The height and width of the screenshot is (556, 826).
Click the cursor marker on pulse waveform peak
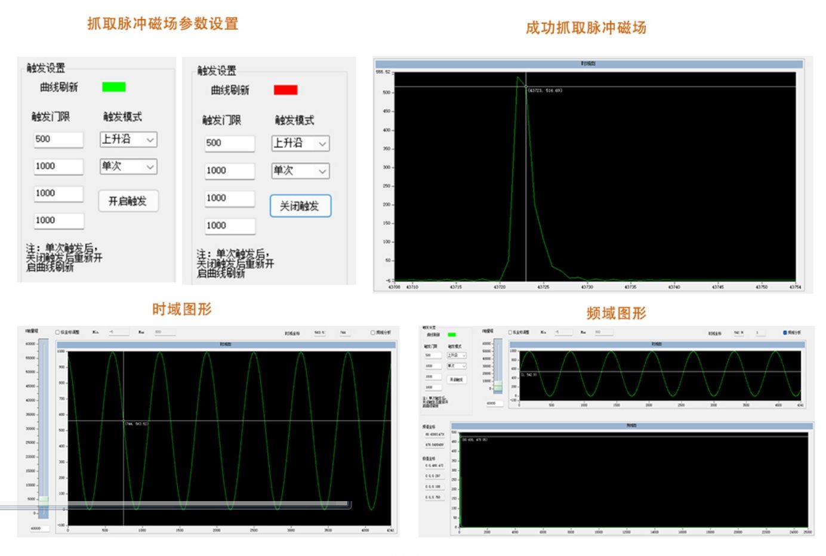[526, 87]
